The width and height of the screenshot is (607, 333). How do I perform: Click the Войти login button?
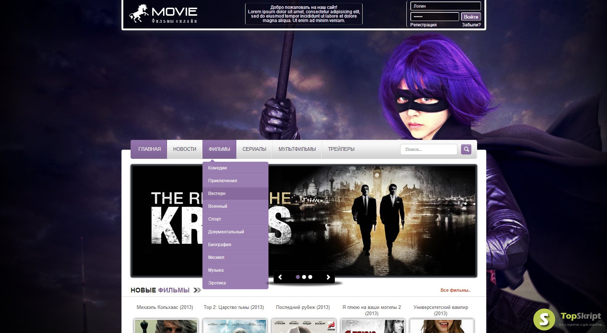point(471,17)
